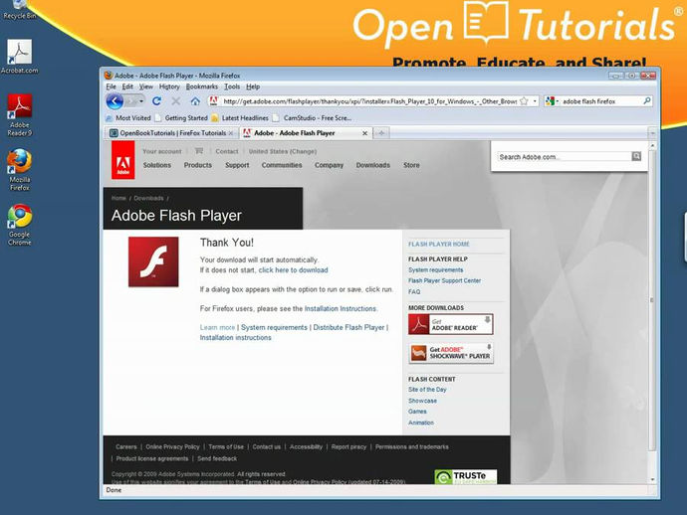Open the Downloads navigation item
The height and width of the screenshot is (515, 687).
pos(372,165)
